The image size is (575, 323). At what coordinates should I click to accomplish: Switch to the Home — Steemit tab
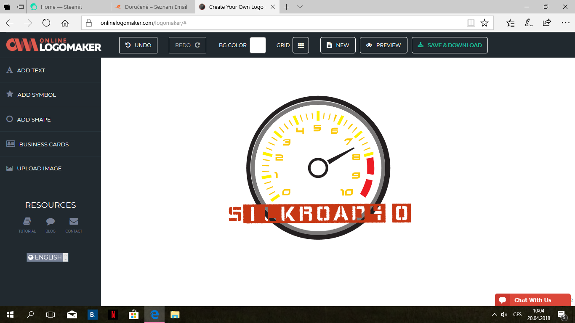pyautogui.click(x=61, y=7)
